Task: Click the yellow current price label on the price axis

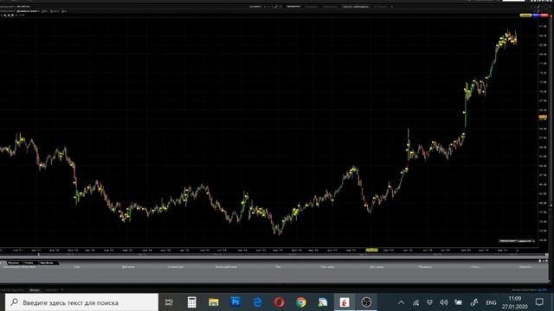Action: click(x=543, y=117)
